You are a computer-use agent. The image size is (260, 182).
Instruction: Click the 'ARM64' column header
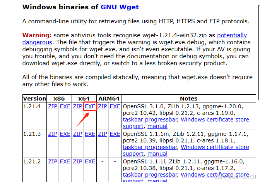click(109, 99)
